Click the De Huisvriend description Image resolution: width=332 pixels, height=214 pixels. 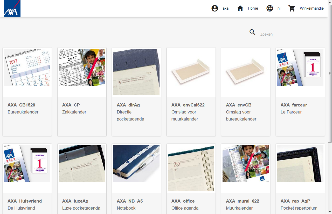[x=21, y=208]
